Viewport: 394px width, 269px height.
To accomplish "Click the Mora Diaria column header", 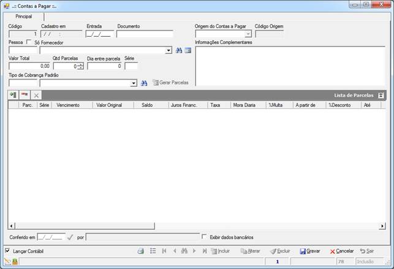I will (x=248, y=105).
